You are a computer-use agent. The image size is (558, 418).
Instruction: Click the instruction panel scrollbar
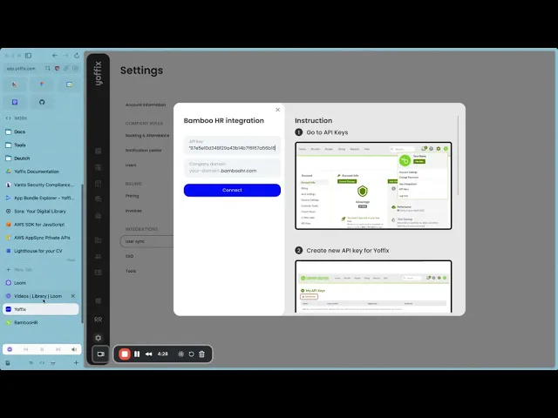pyautogui.click(x=458, y=155)
